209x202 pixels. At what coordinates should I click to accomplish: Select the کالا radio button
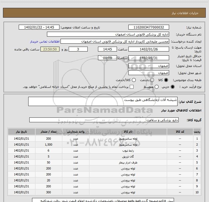pos(166,80)
